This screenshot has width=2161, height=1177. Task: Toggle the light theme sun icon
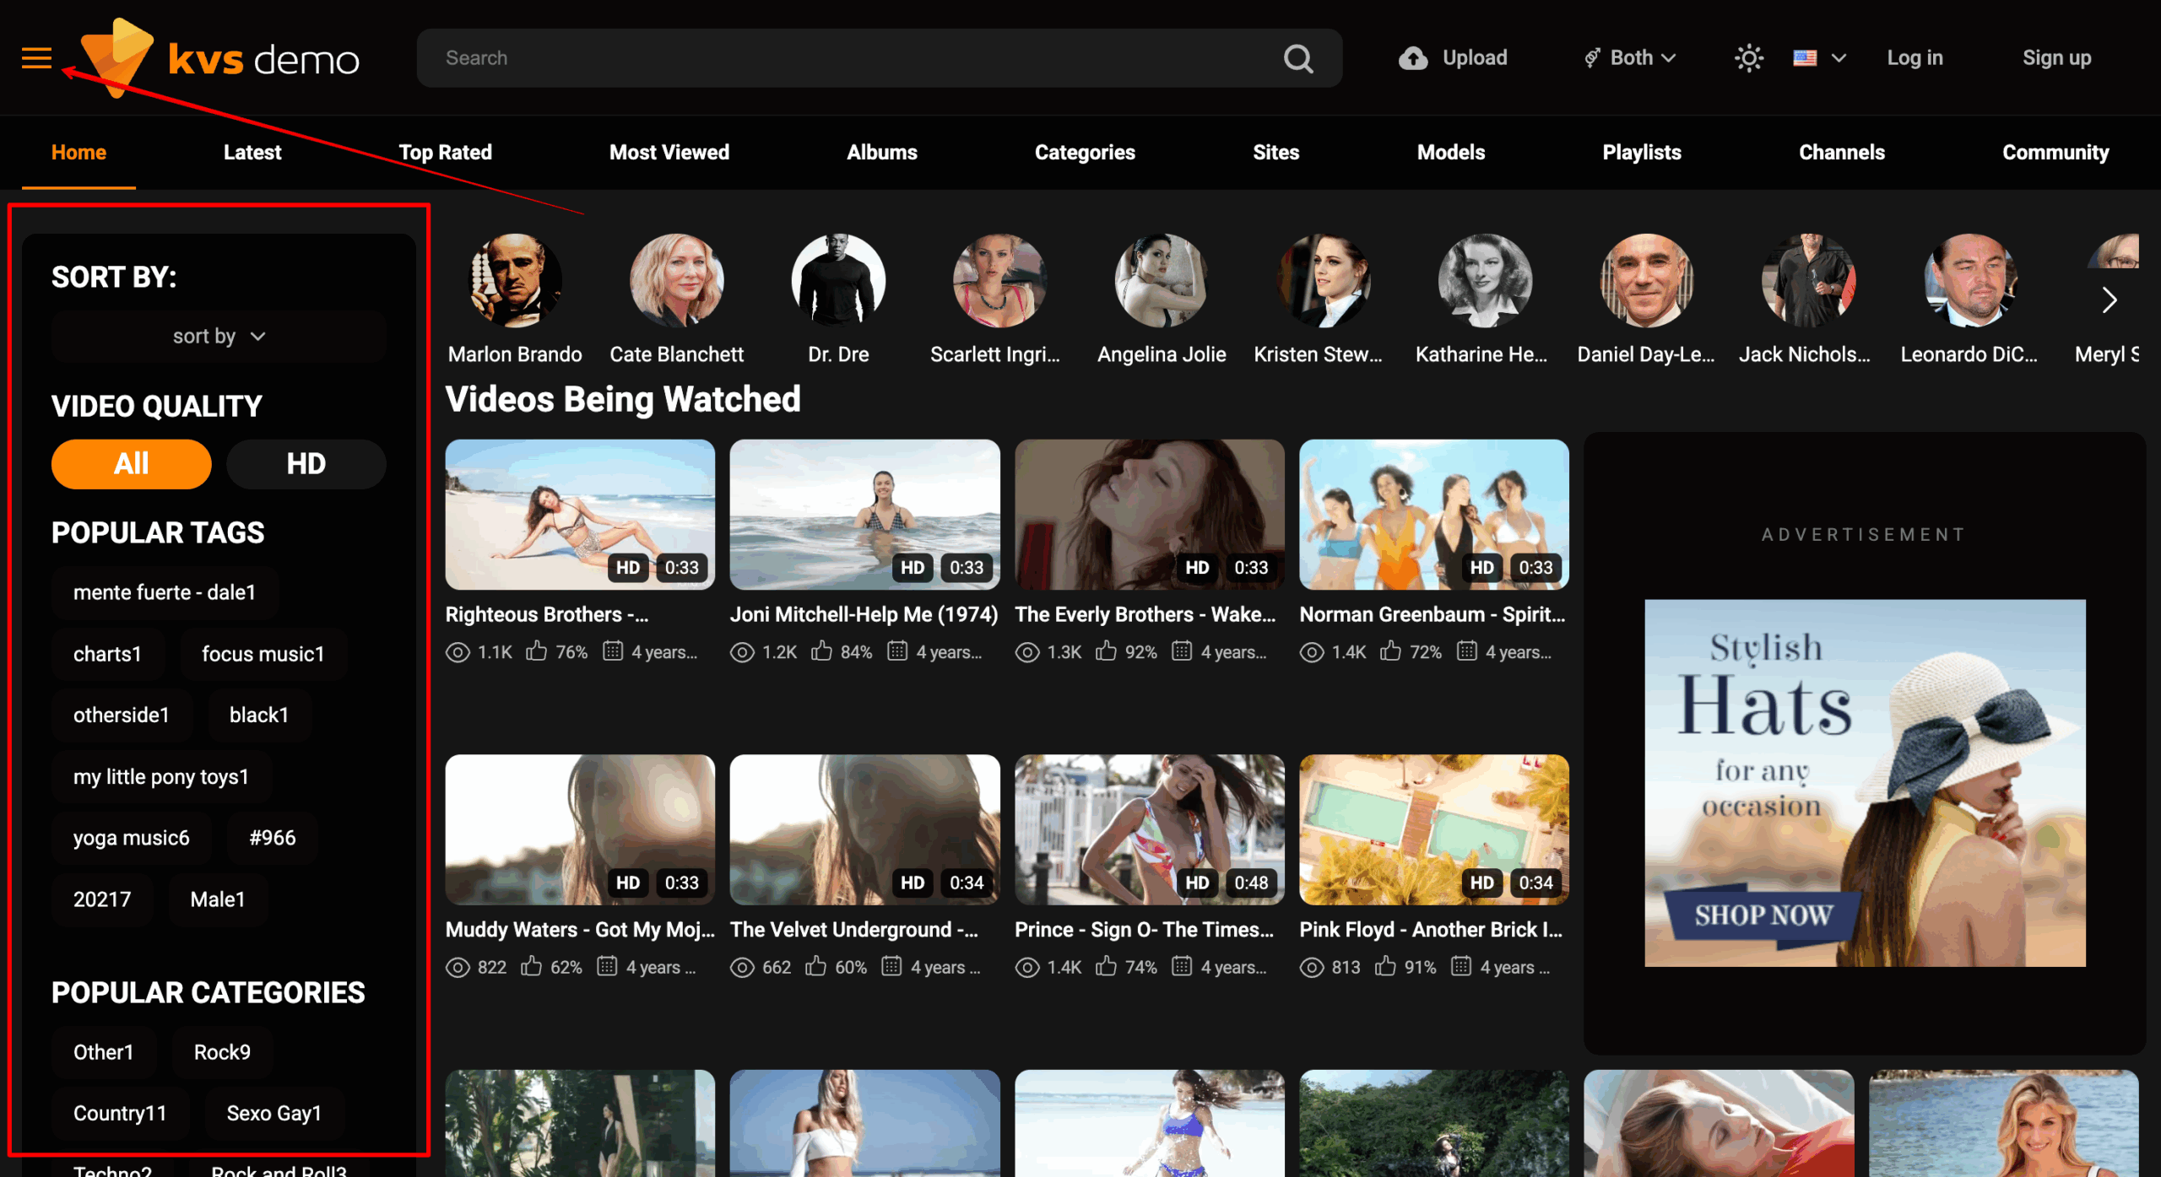[1748, 58]
